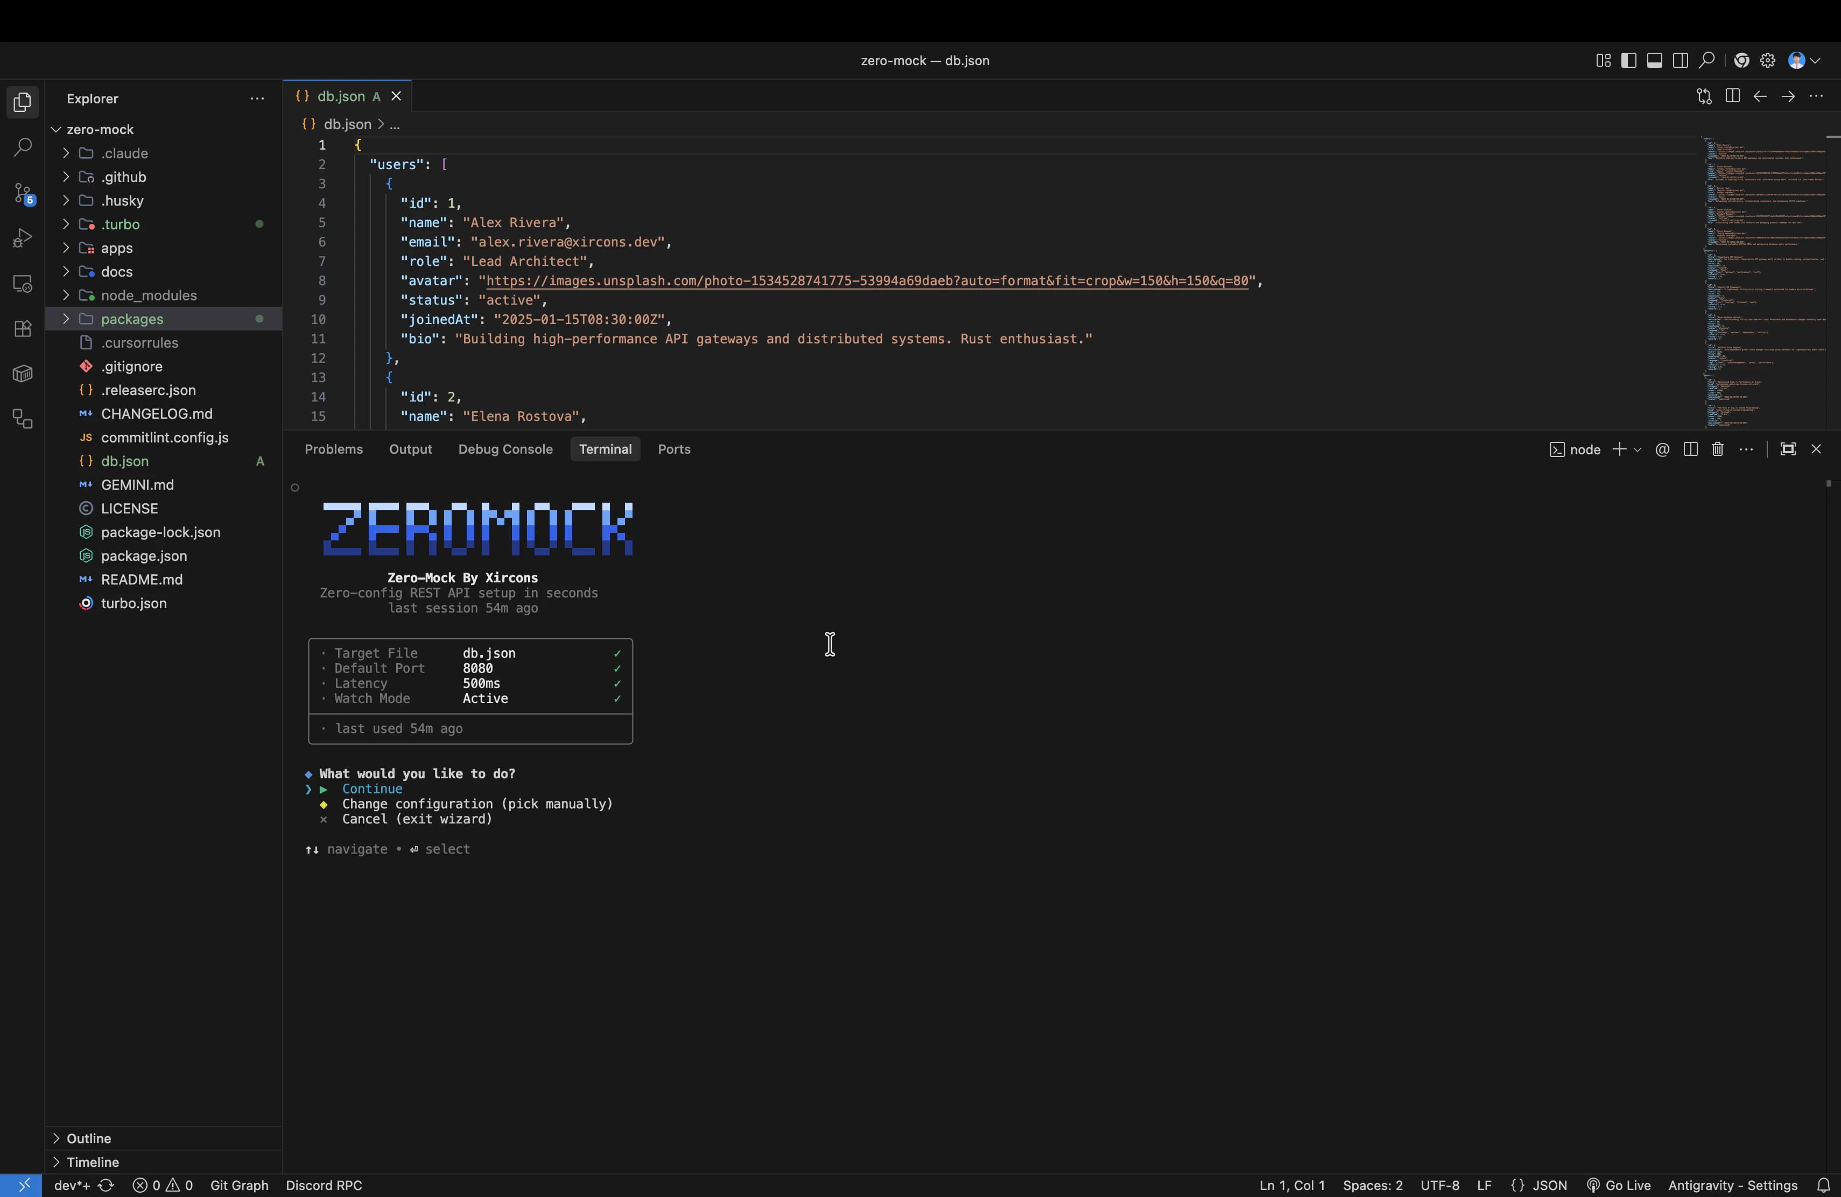Open the Source Control view
Image resolution: width=1841 pixels, height=1197 pixels.
pos(23,193)
